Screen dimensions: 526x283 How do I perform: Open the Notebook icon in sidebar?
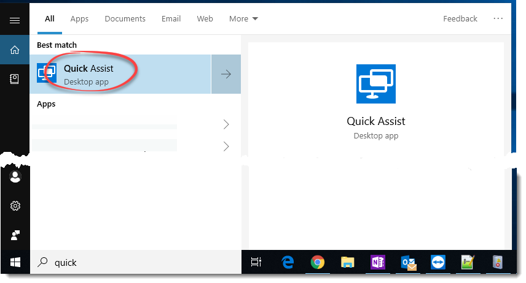[15, 79]
